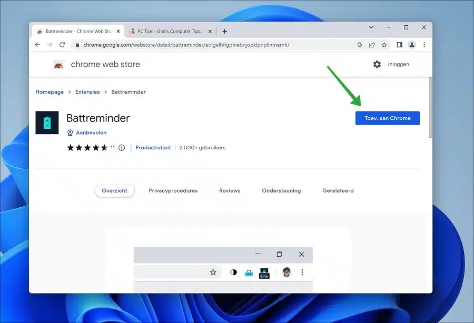Reload the page with the refresh icon
Viewport: 474px width, 323px height.
[62, 45]
